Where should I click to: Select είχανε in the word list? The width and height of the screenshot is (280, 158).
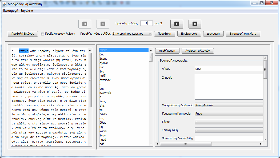coord(124,63)
